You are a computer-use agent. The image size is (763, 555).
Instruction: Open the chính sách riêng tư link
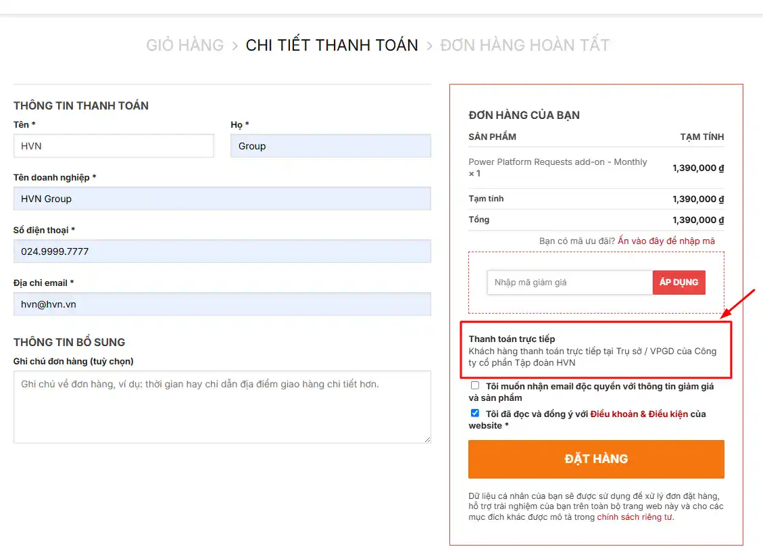click(x=635, y=517)
